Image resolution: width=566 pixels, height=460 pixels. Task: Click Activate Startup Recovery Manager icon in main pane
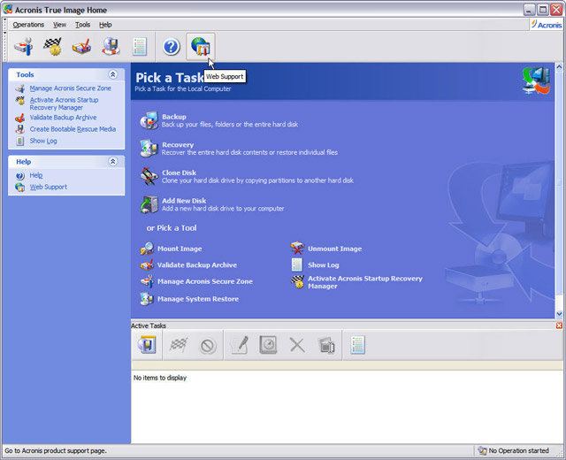[x=297, y=281]
